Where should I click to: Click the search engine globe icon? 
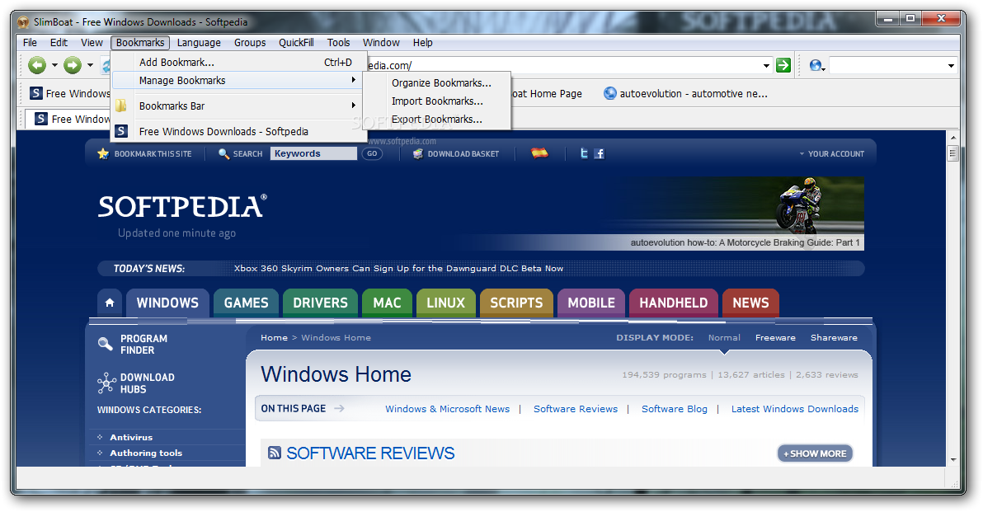(x=815, y=65)
